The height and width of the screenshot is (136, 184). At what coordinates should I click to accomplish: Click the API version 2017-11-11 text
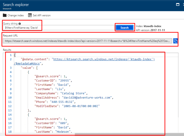158,30
